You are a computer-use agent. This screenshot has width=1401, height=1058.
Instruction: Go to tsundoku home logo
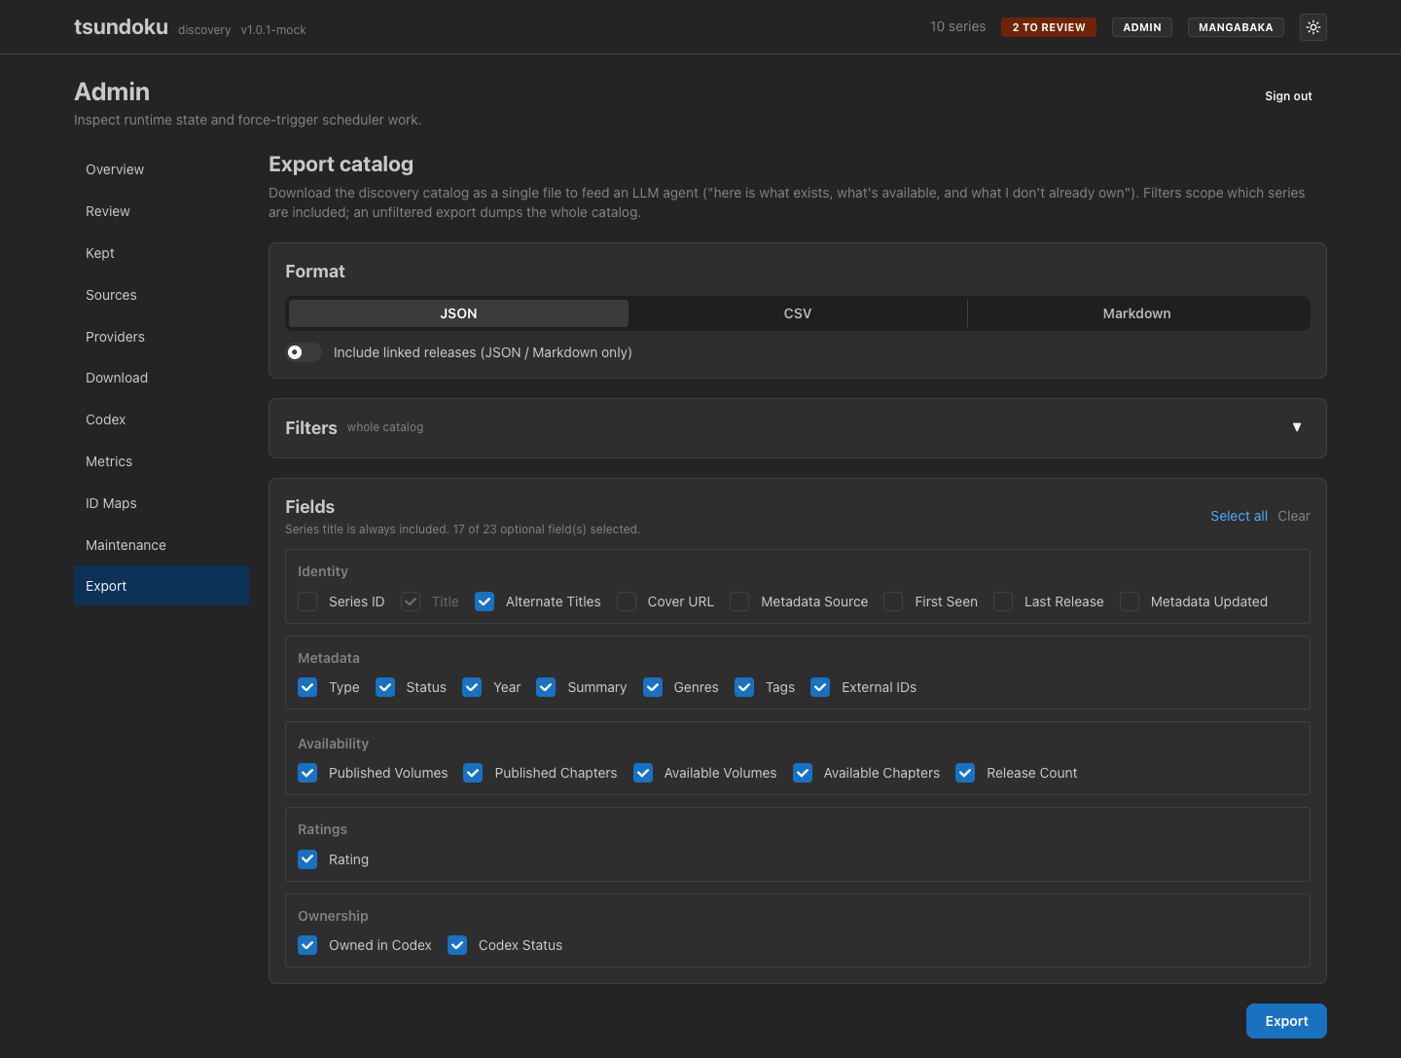[121, 27]
